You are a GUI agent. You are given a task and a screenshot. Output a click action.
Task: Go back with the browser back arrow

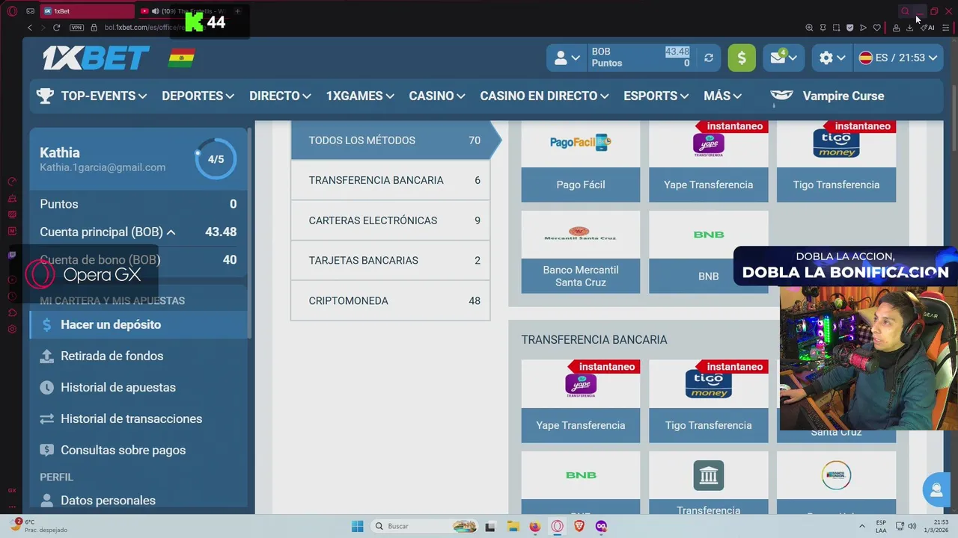click(30, 28)
